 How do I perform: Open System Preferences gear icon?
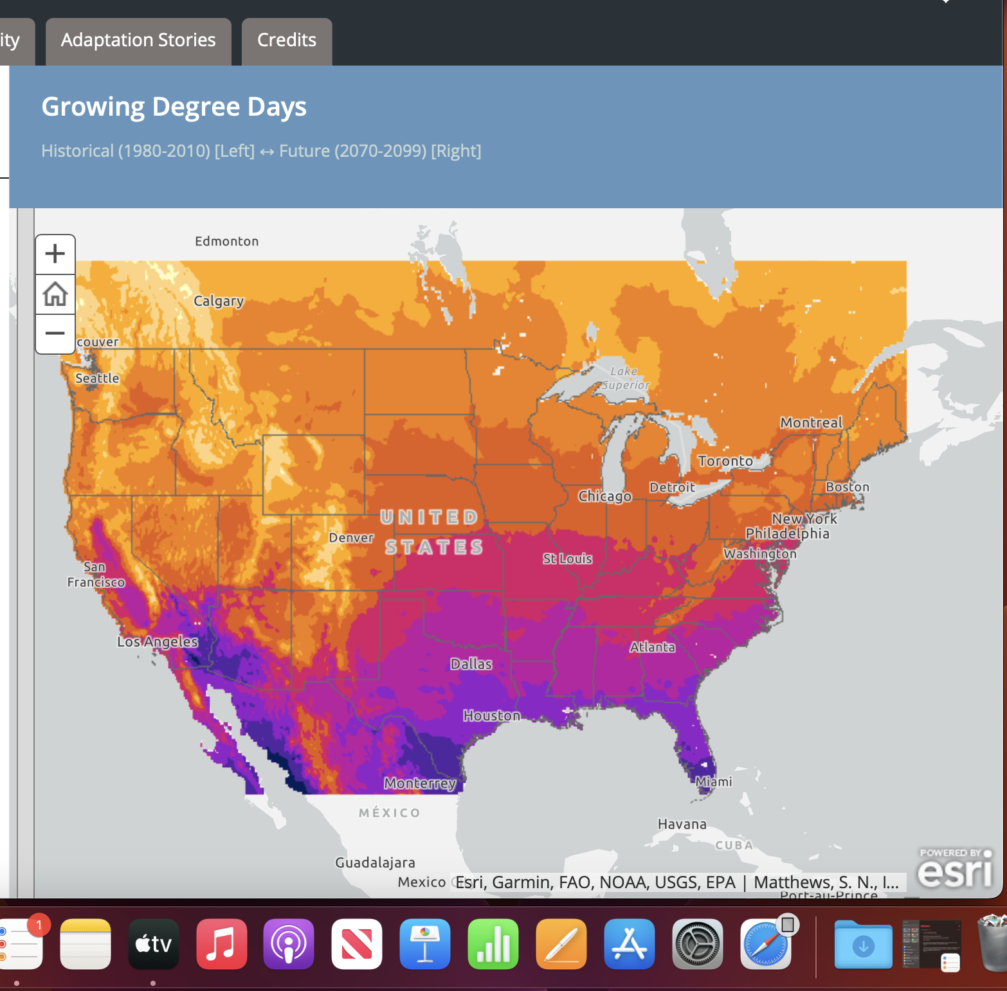pos(697,944)
